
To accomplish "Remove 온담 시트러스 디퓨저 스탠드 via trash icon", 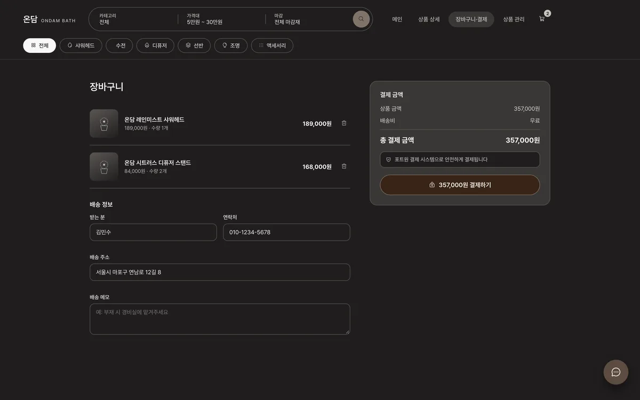I will click(344, 166).
